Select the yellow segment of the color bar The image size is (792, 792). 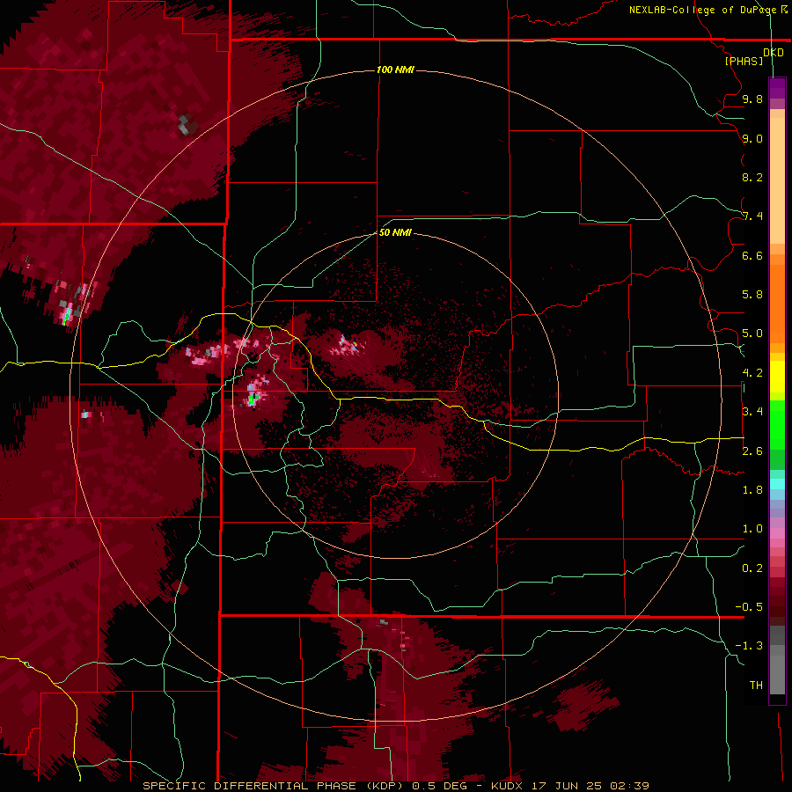[x=777, y=377]
